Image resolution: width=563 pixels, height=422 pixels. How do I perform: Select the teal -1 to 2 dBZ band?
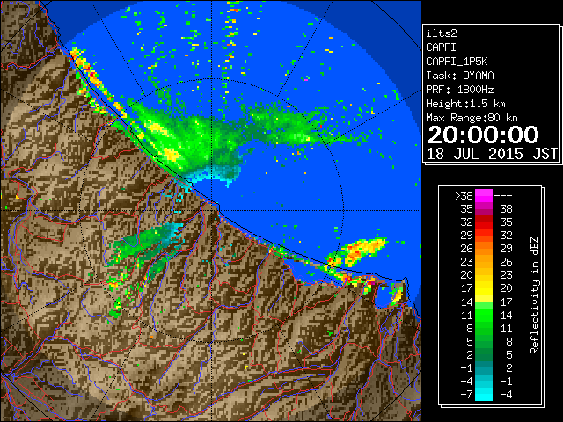click(484, 367)
